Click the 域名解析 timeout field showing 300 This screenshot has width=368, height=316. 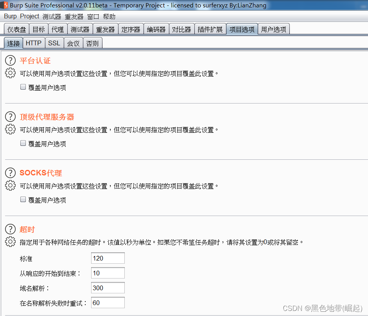(108, 287)
